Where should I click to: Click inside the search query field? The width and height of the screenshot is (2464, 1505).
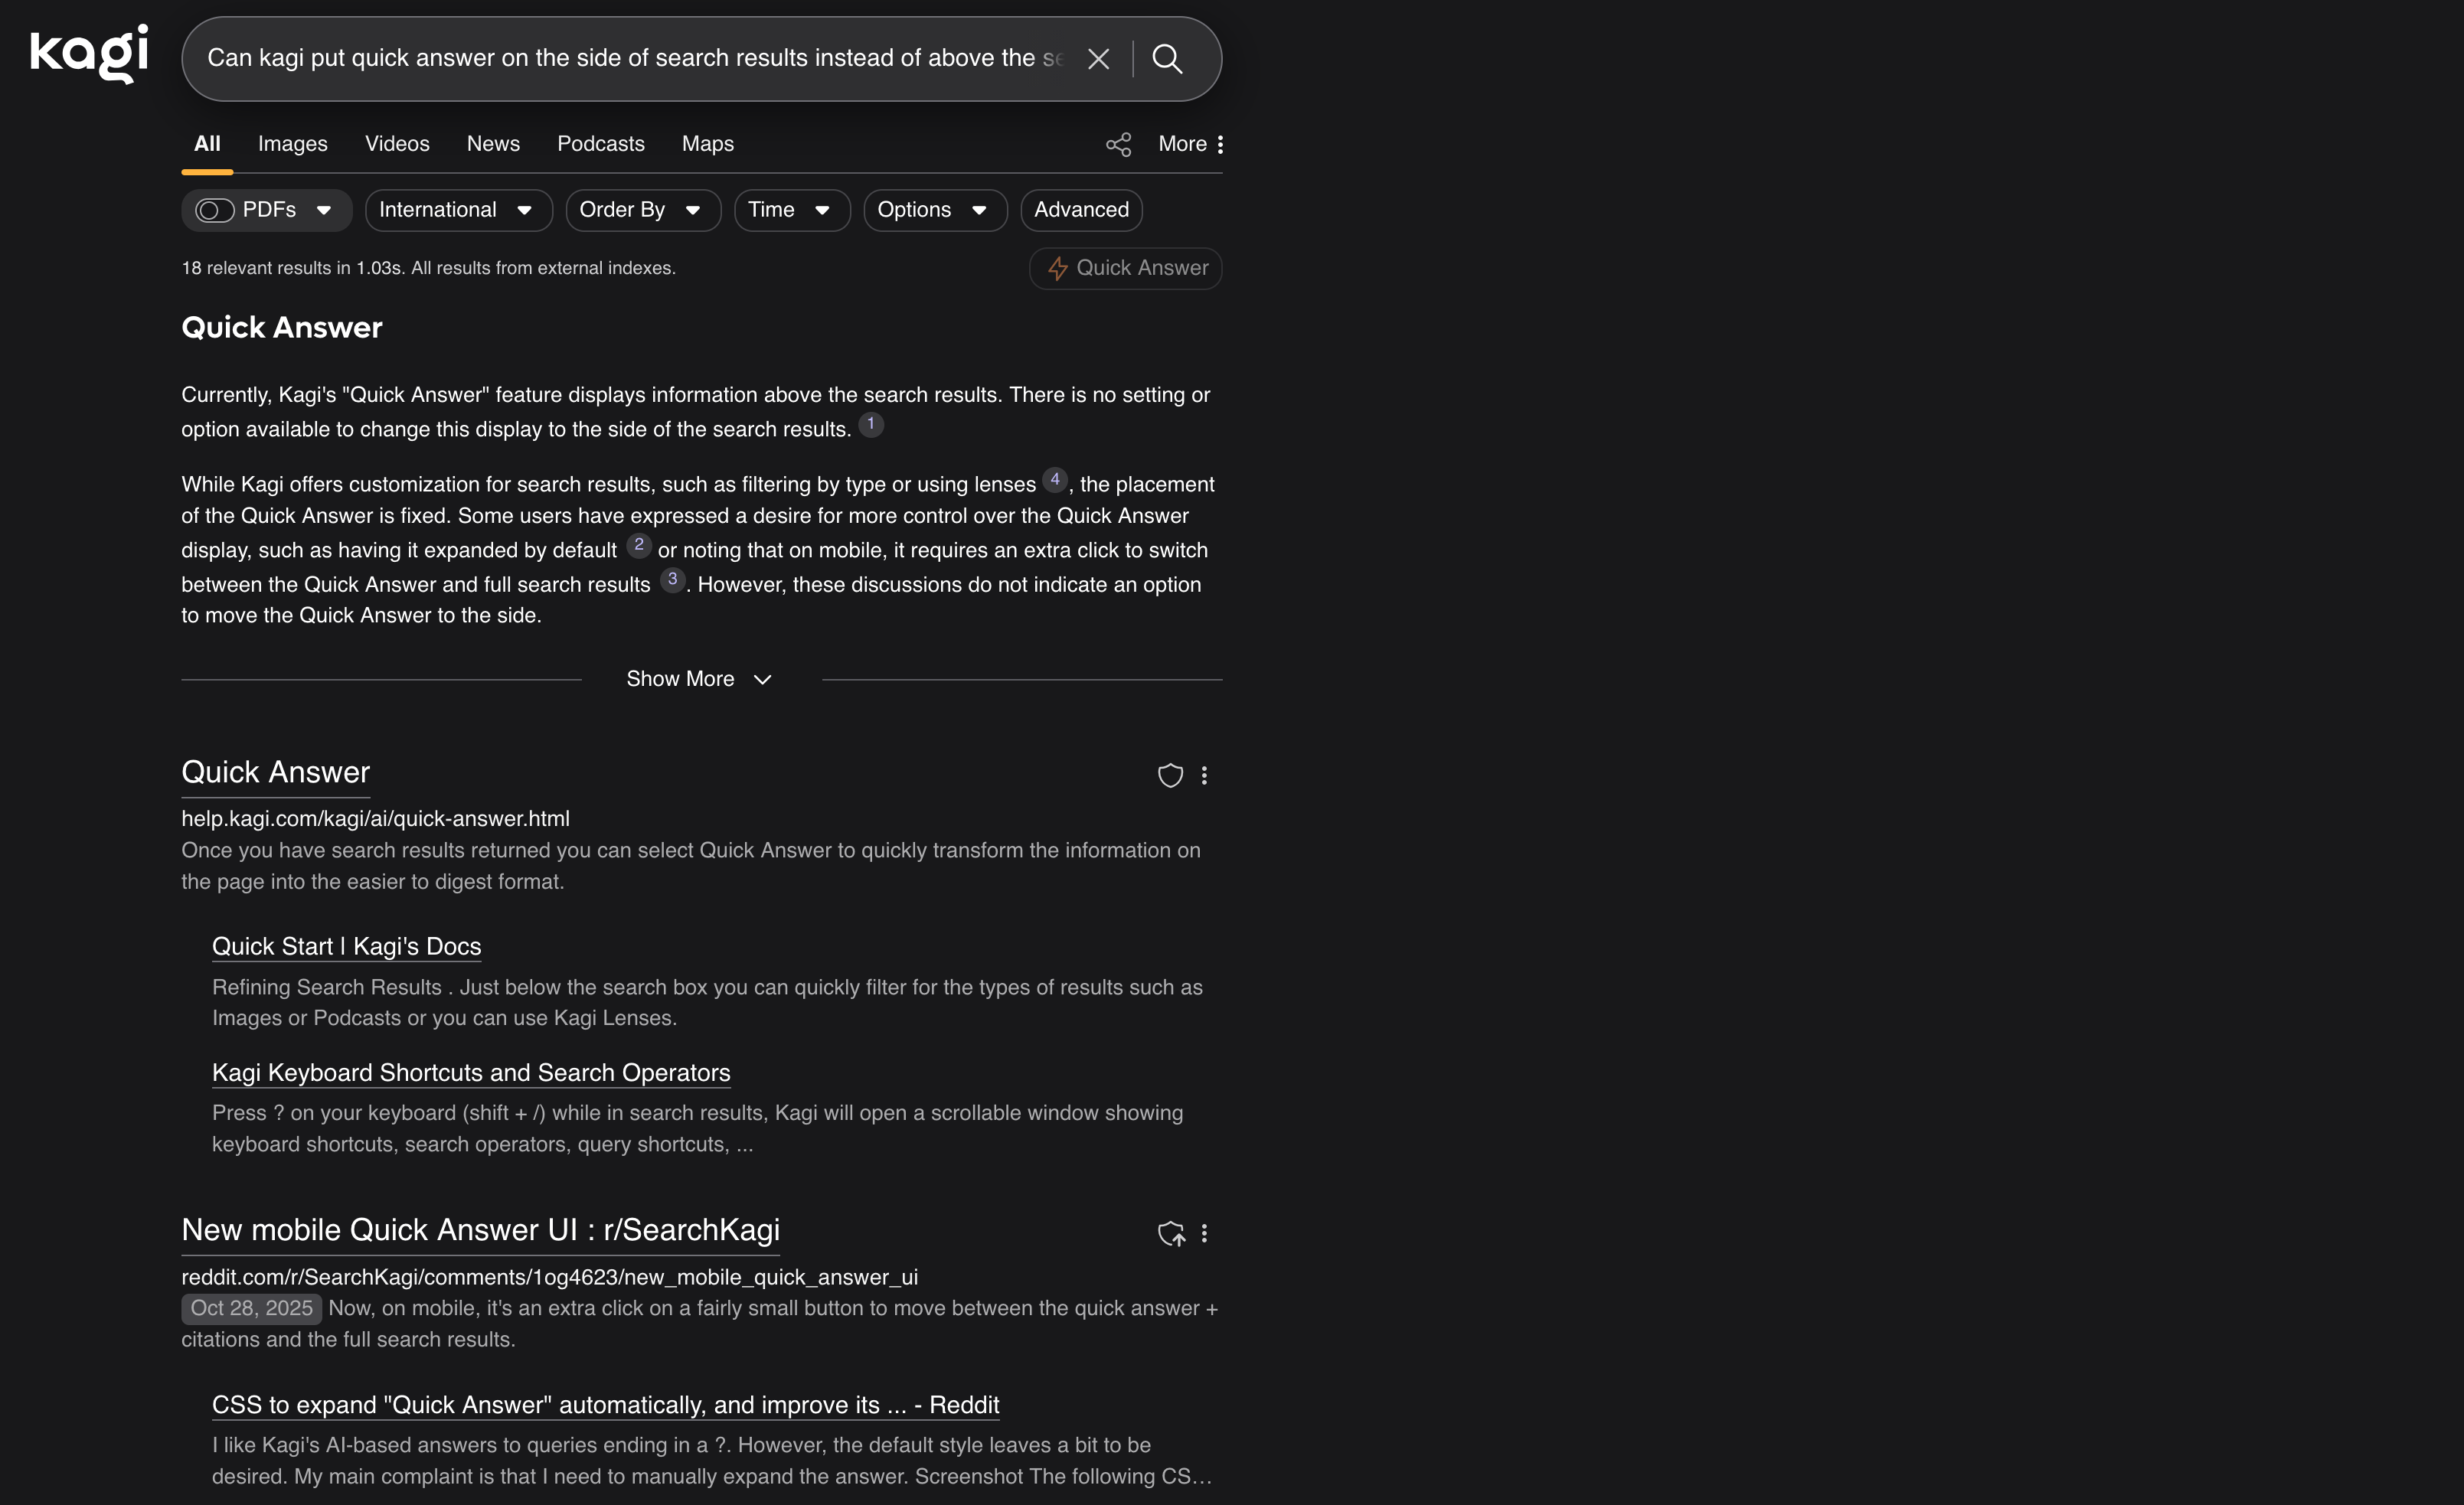pyautogui.click(x=630, y=59)
